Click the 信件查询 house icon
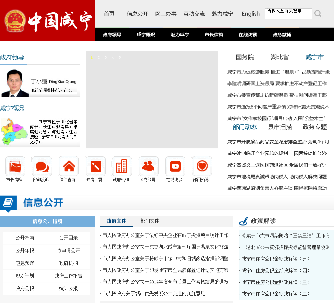The height and width of the screenshot is (303, 334). point(69,166)
